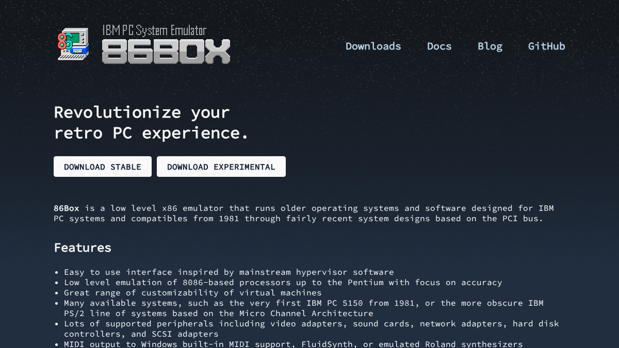
Task: Click the 86BOX wordmark title
Action: pyautogui.click(x=166, y=52)
